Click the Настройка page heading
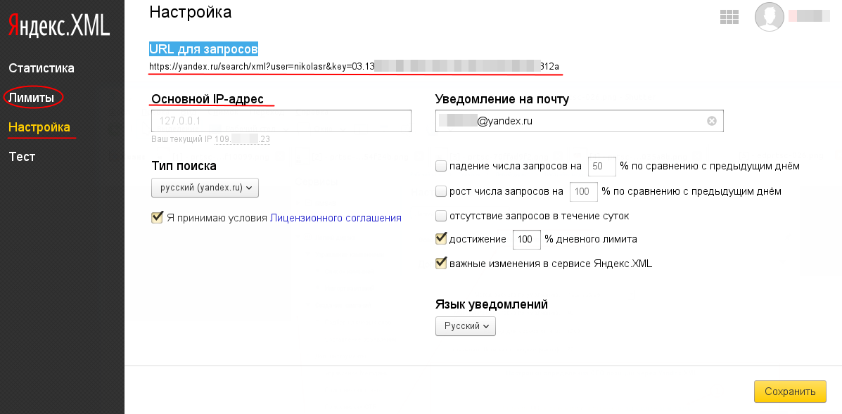Screen dimensions: 842x414 coord(191,12)
